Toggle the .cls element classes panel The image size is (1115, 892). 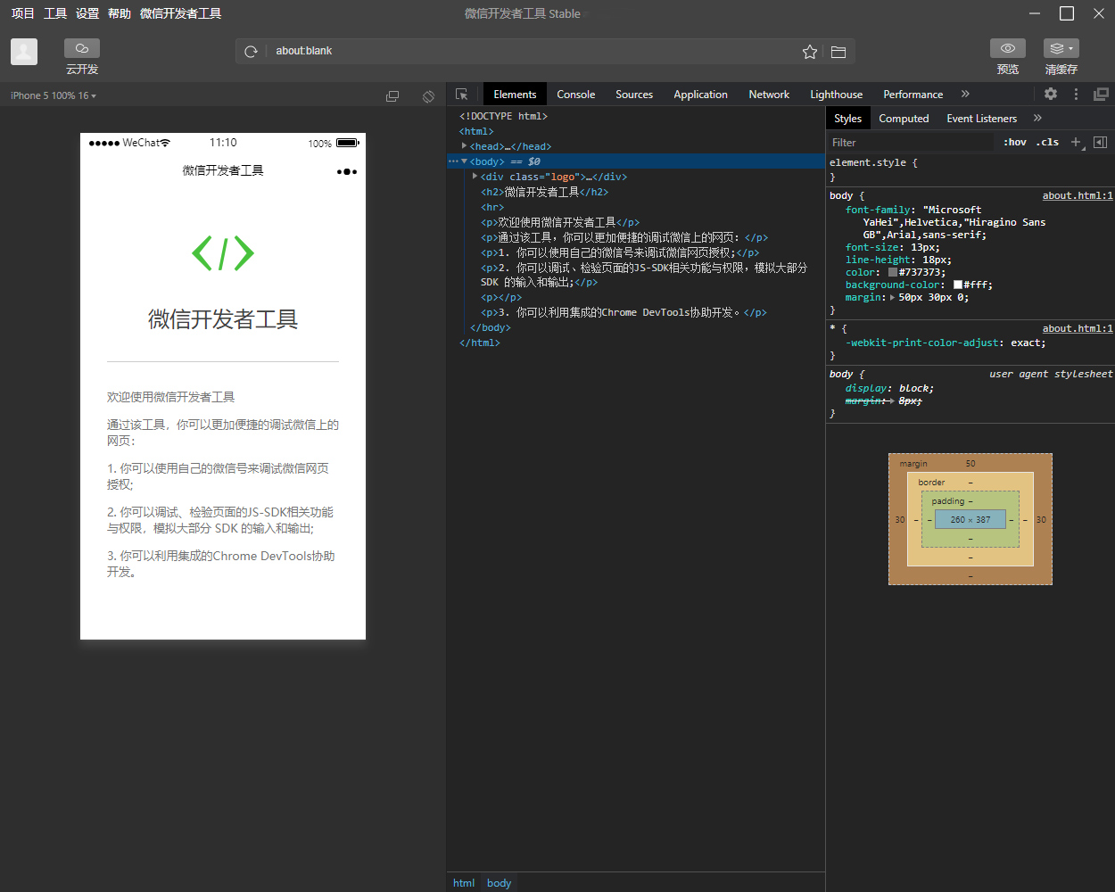1048,143
